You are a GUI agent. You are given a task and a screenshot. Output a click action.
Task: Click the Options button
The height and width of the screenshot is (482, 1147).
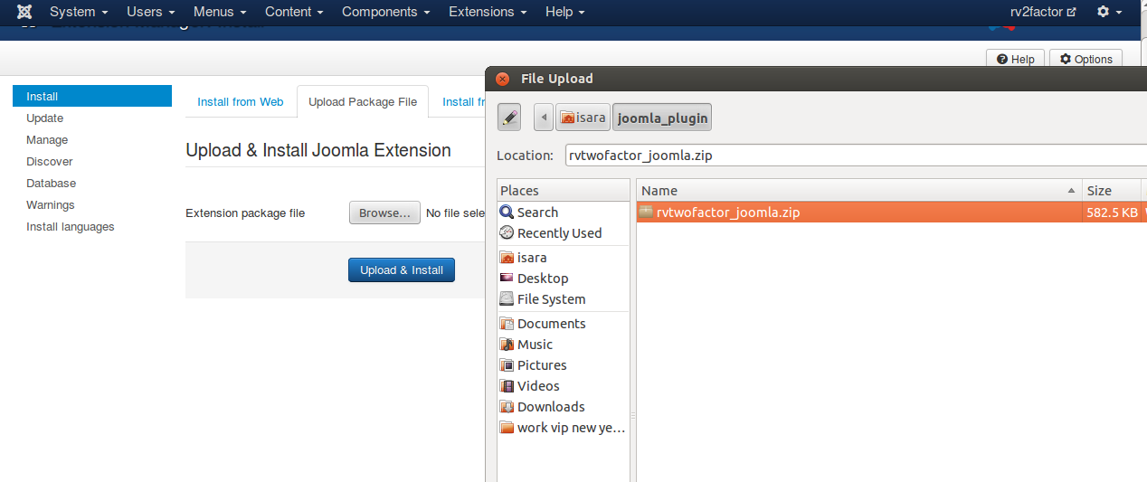1085,59
